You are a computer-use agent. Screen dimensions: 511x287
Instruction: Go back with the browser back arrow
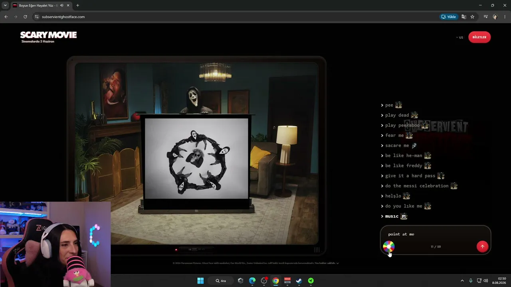click(6, 17)
